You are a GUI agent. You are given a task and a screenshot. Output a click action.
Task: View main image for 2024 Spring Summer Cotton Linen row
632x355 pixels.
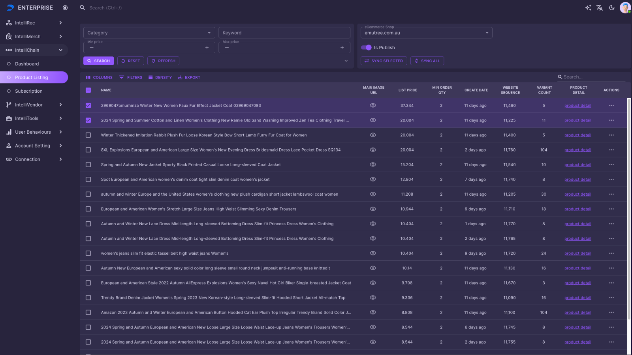373,120
